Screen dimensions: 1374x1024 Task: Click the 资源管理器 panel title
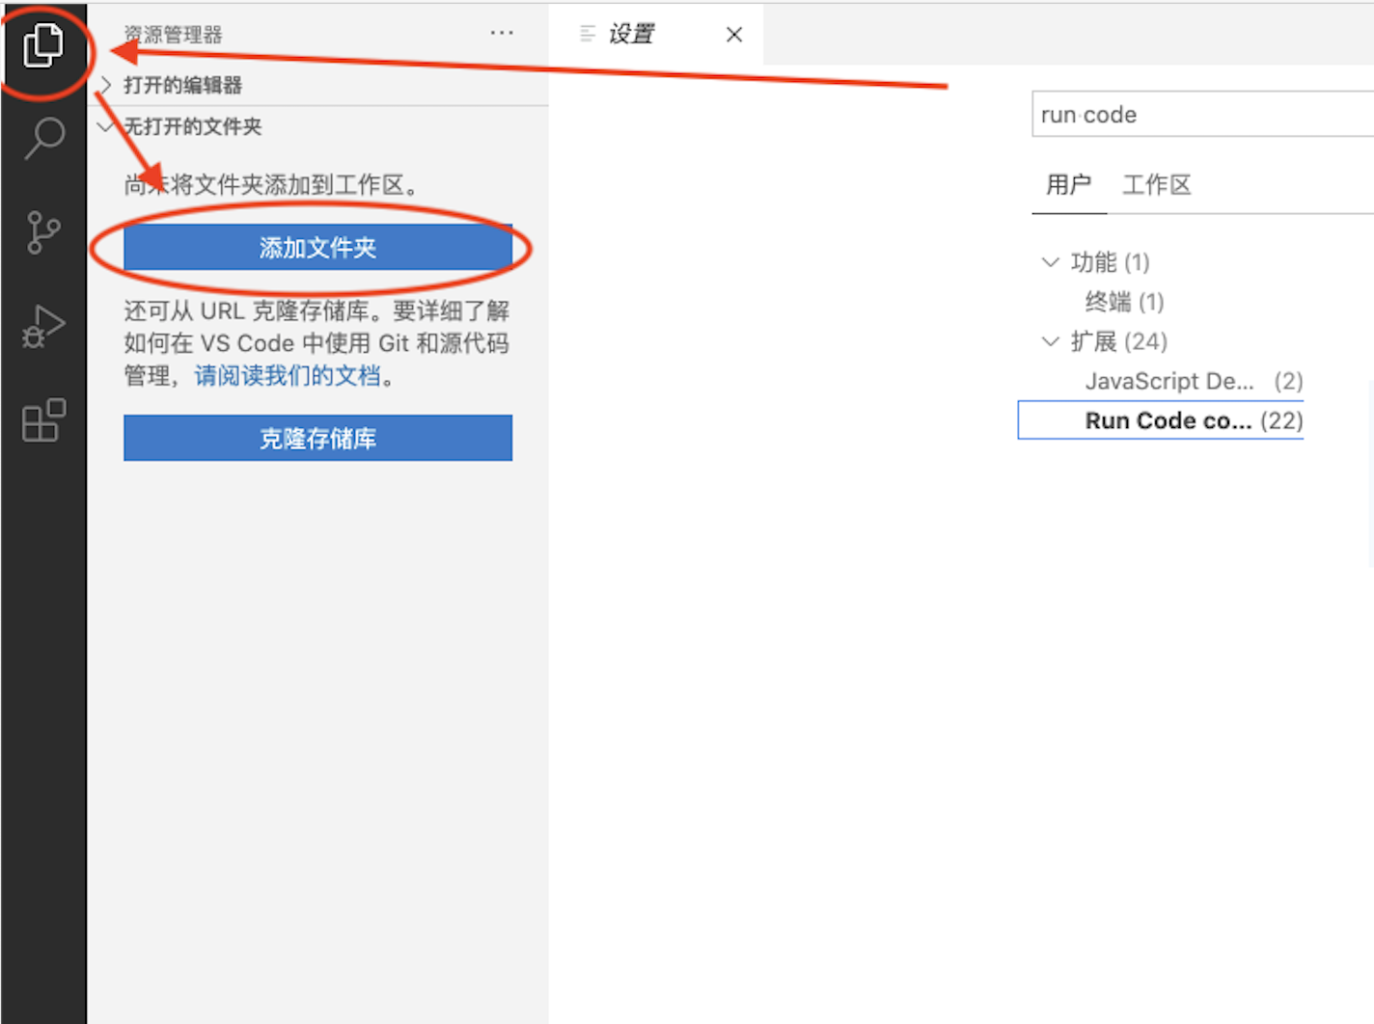click(173, 35)
